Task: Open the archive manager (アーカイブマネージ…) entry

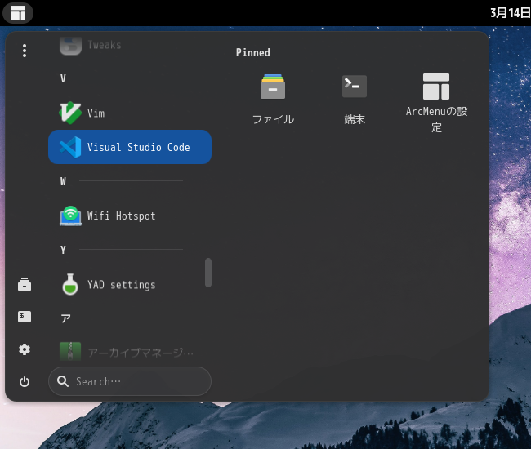Action: 130,352
